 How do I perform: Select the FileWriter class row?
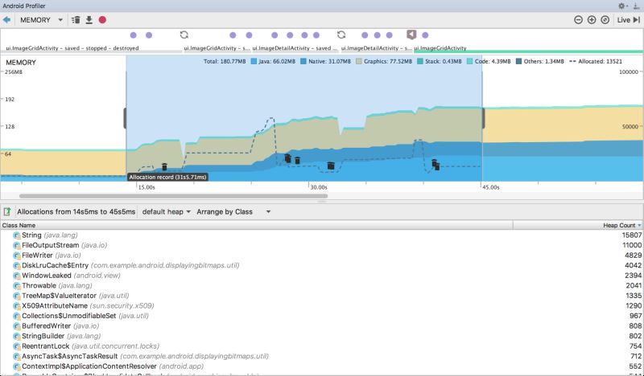[322, 255]
